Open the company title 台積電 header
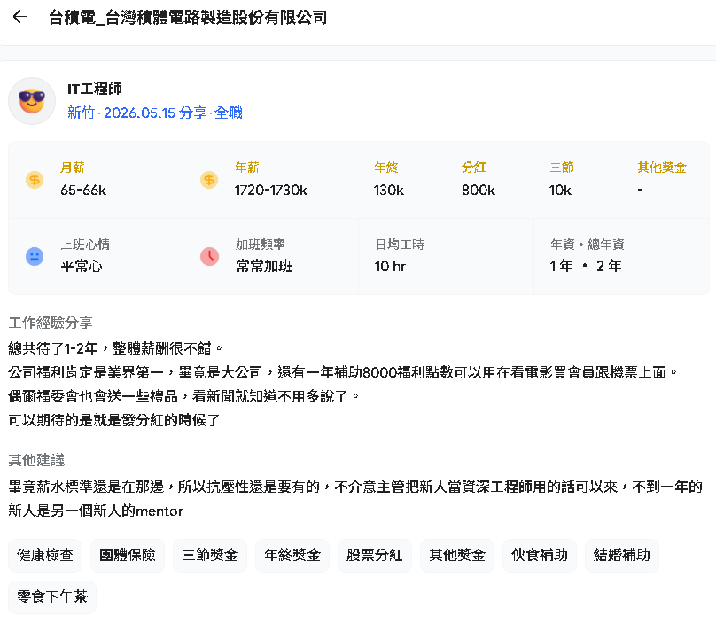 click(x=188, y=18)
